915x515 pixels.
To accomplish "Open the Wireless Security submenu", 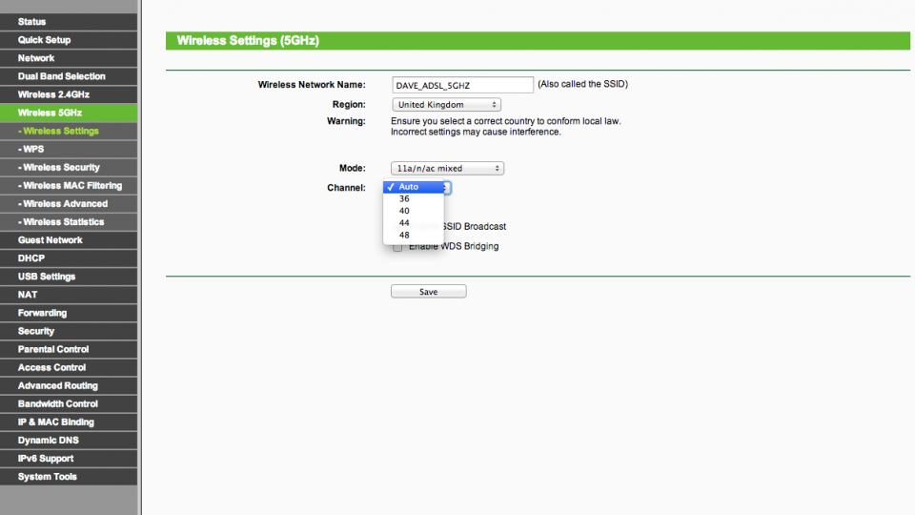I will pos(69,167).
